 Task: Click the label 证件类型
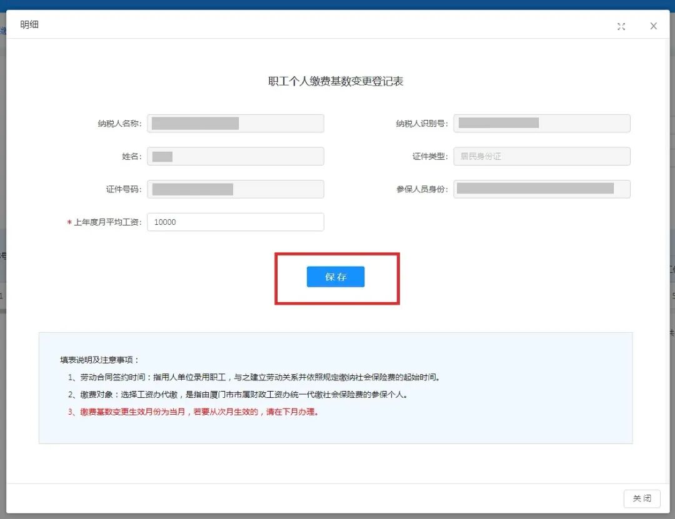[430, 156]
